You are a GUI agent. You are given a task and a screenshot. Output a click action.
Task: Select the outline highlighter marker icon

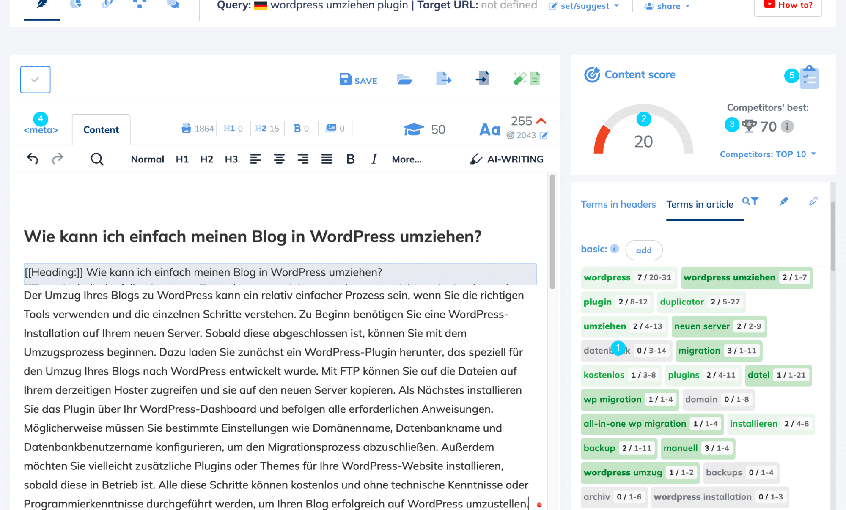[x=813, y=201]
